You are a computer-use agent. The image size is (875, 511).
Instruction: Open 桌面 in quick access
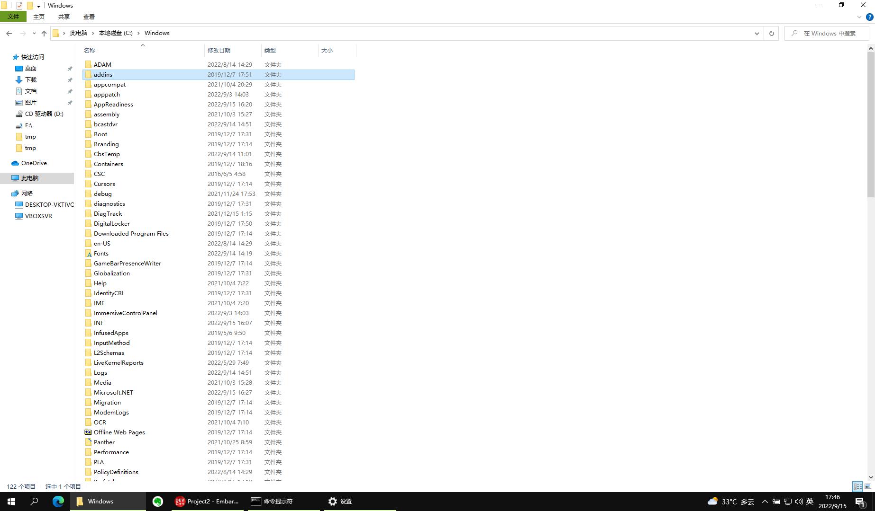[x=31, y=68]
